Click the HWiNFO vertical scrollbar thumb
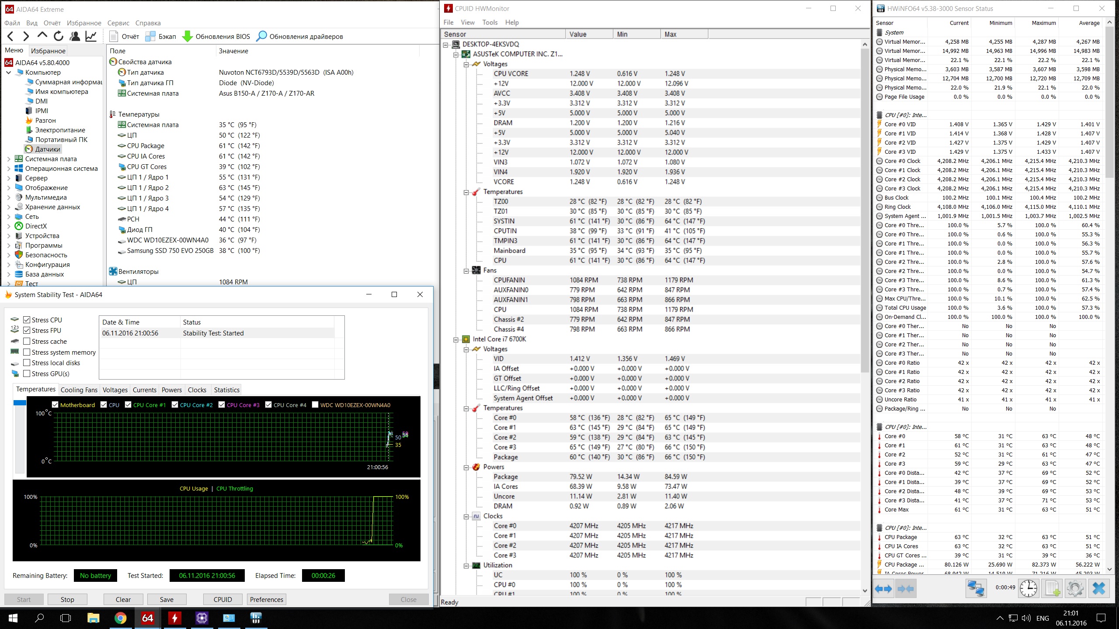This screenshot has width=1119, height=629. (x=1109, y=102)
